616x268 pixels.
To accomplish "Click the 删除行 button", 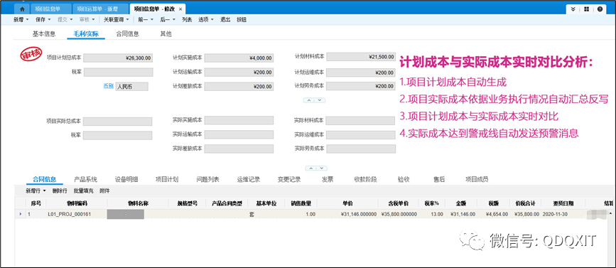I will tap(59, 191).
